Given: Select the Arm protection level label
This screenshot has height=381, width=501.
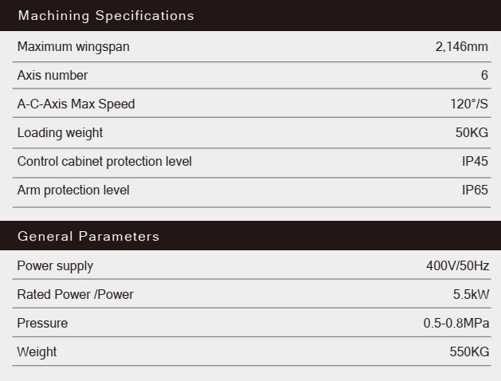Looking at the screenshot, I should click(x=73, y=190).
